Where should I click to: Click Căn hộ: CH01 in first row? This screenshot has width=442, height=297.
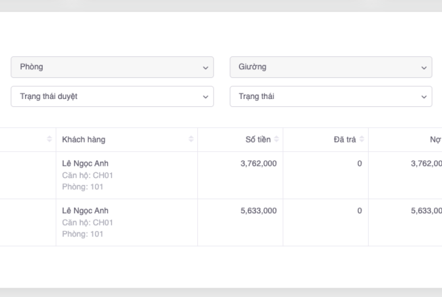point(87,176)
